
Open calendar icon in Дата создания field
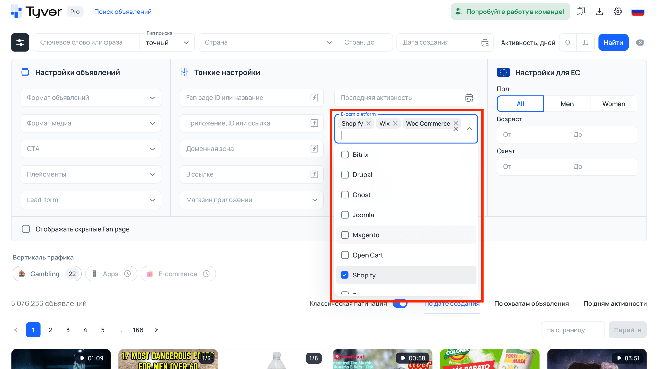click(x=485, y=42)
